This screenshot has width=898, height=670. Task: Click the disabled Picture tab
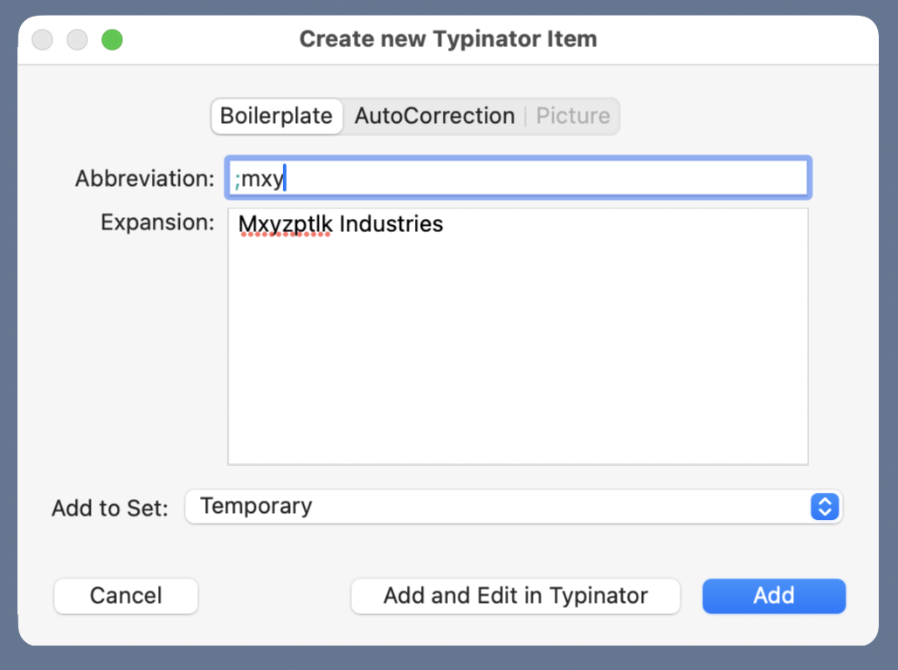coord(572,116)
